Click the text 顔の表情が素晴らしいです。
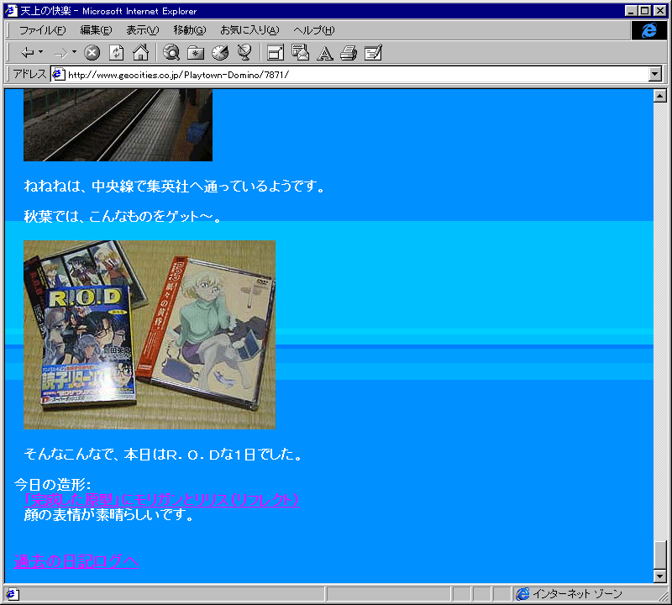This screenshot has height=605, width=672. (x=109, y=514)
